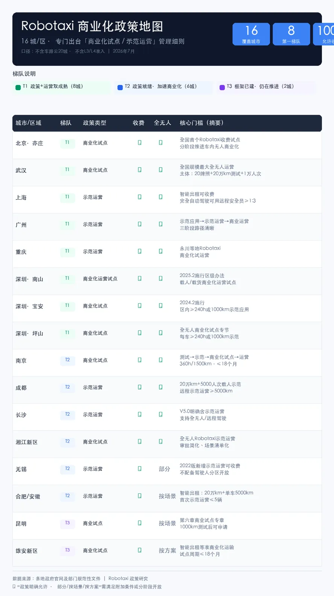Select the 城市/区域 column header
334x596 pixels.
click(29, 123)
